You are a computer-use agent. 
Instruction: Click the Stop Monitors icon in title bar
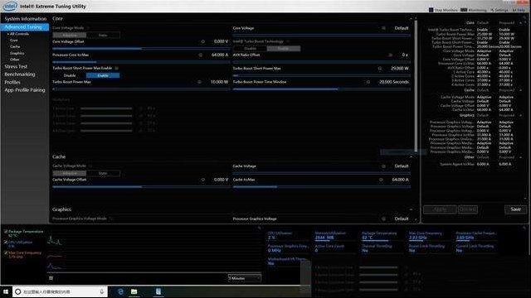[431, 10]
